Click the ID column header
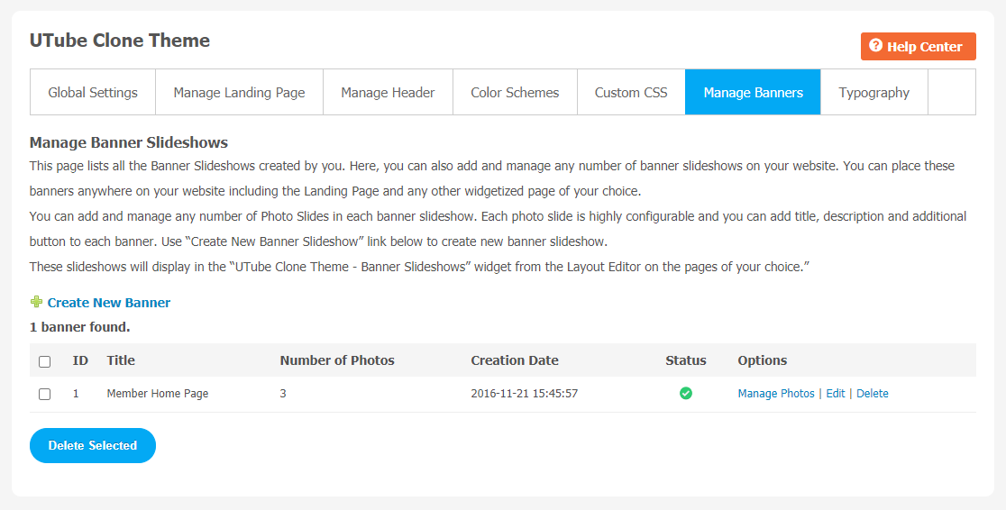The image size is (1006, 510). (80, 360)
